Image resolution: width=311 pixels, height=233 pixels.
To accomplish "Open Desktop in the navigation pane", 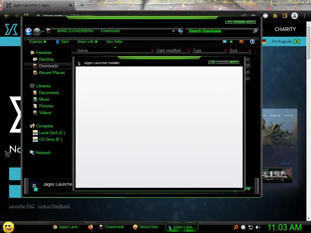I will [46, 59].
